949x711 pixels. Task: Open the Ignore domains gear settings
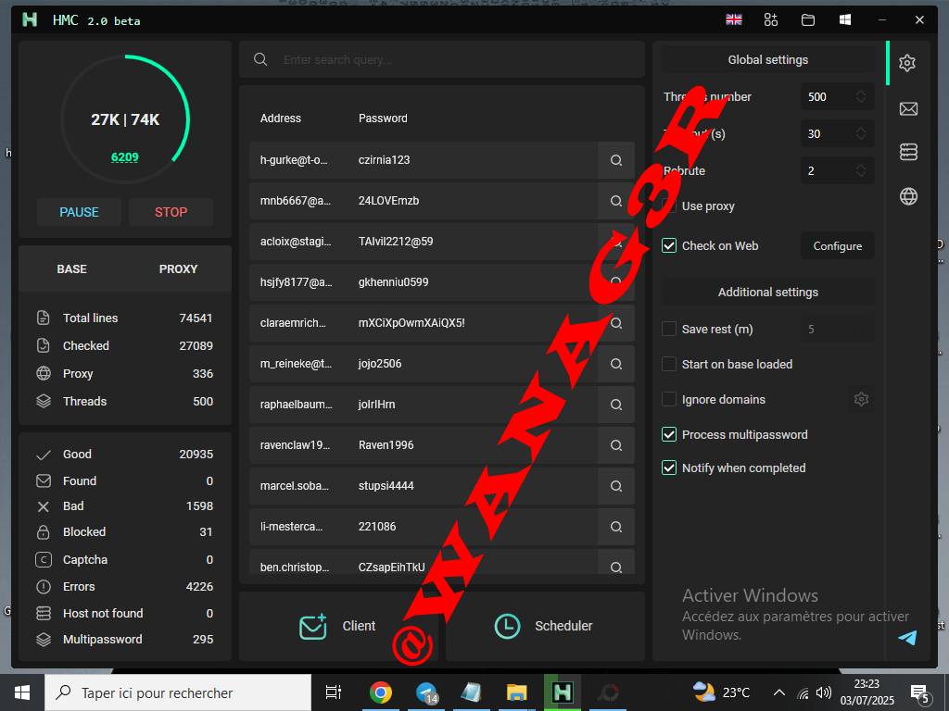[861, 399]
